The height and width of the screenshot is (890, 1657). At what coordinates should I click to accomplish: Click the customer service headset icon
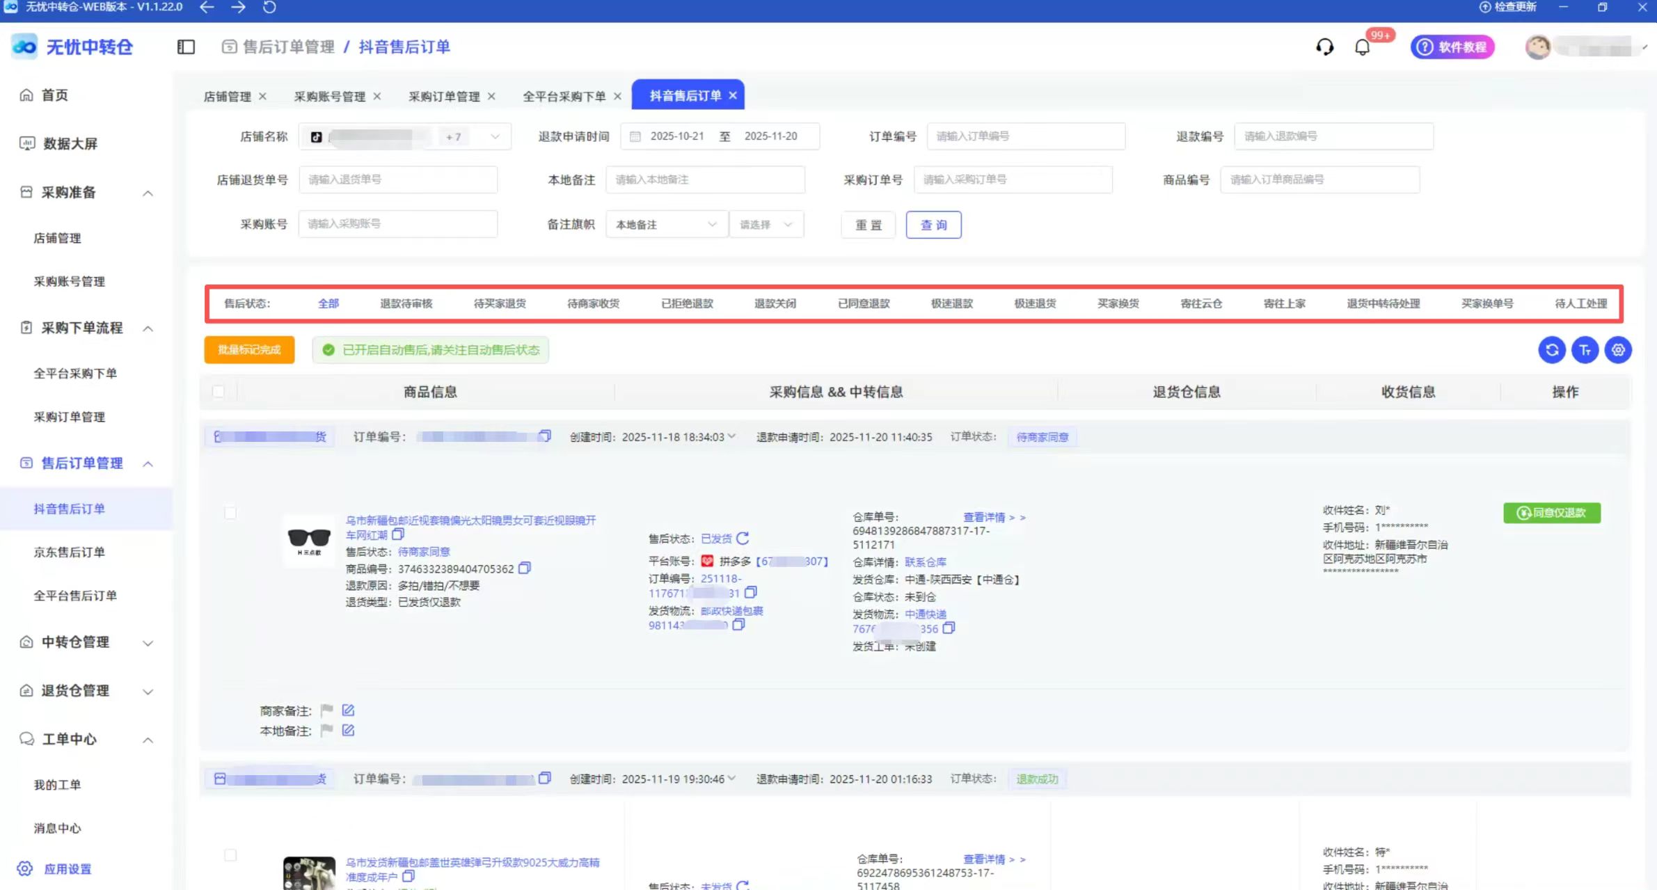pos(1324,47)
